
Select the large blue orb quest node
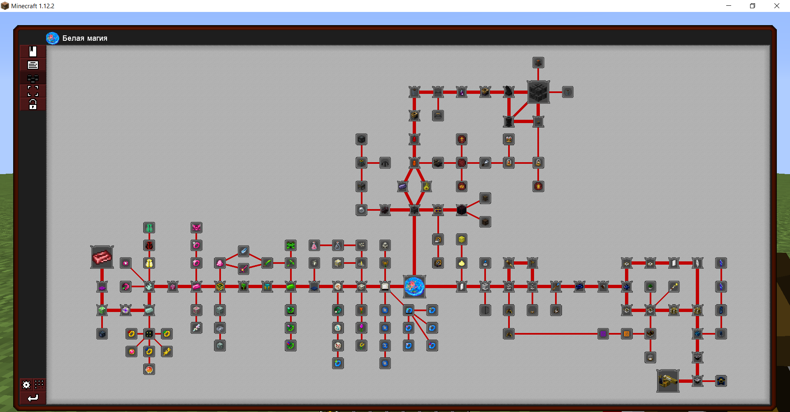point(414,286)
